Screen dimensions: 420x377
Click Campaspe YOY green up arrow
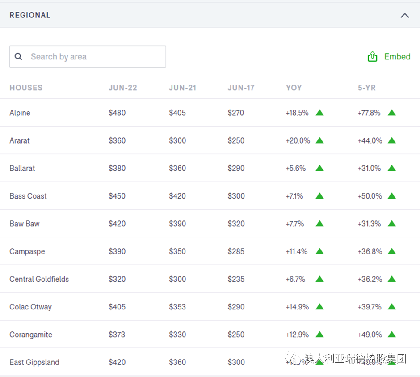pyautogui.click(x=319, y=251)
